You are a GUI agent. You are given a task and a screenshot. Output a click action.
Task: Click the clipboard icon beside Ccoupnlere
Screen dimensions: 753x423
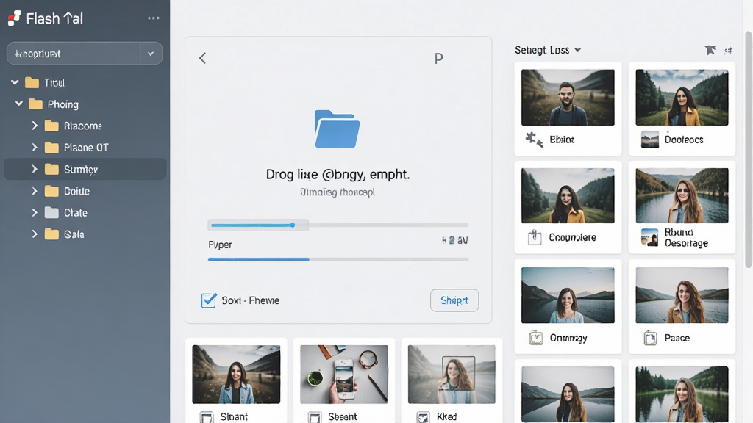click(x=535, y=237)
